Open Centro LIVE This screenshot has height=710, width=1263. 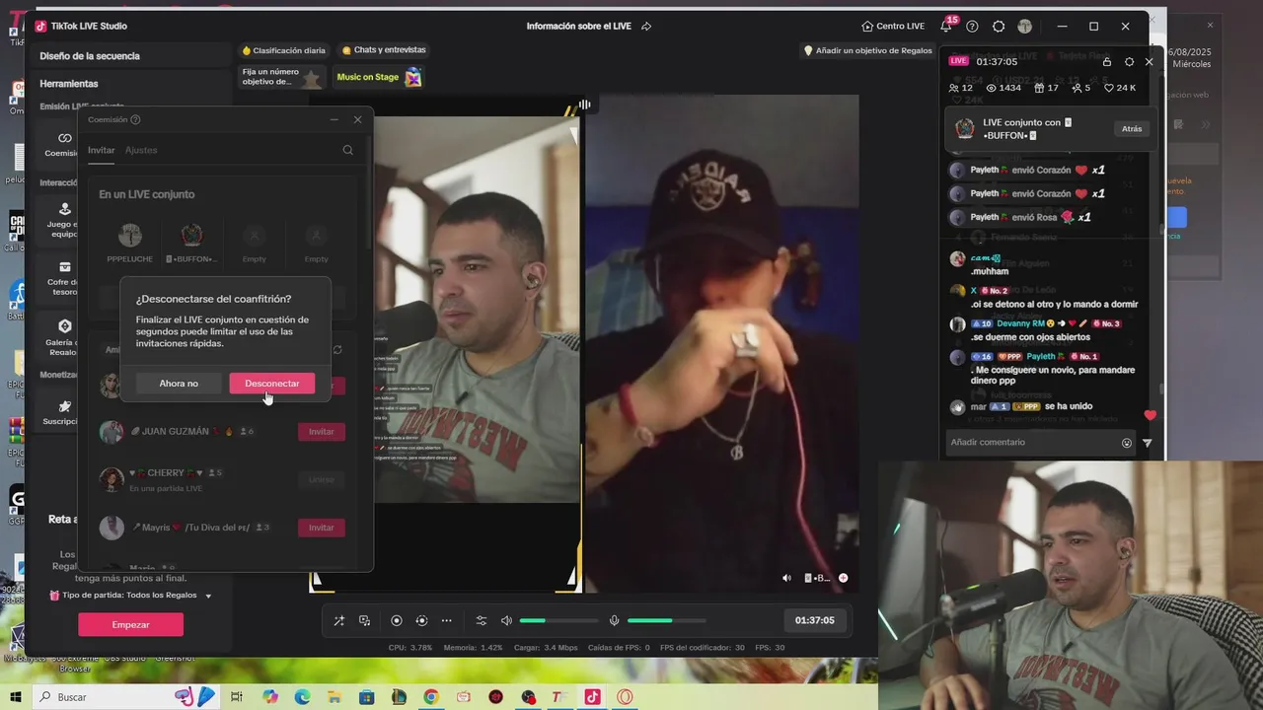(x=893, y=27)
